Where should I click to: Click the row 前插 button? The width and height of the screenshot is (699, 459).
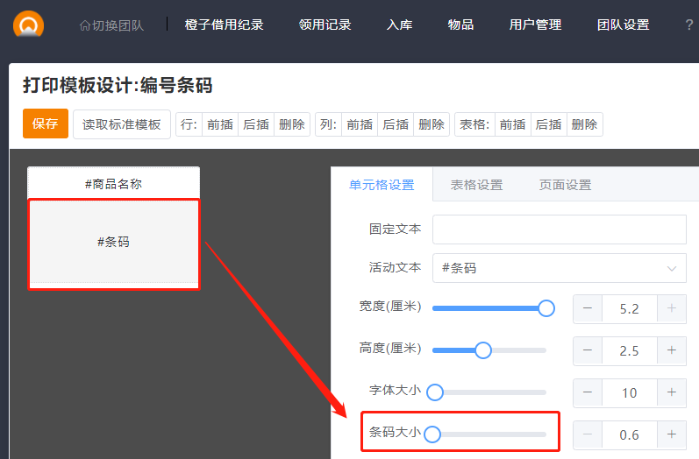tap(219, 124)
